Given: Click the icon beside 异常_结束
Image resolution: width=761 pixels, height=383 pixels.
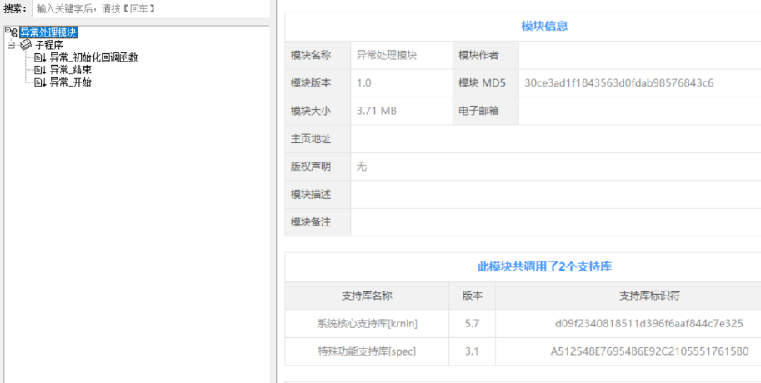Looking at the screenshot, I should click(x=40, y=70).
